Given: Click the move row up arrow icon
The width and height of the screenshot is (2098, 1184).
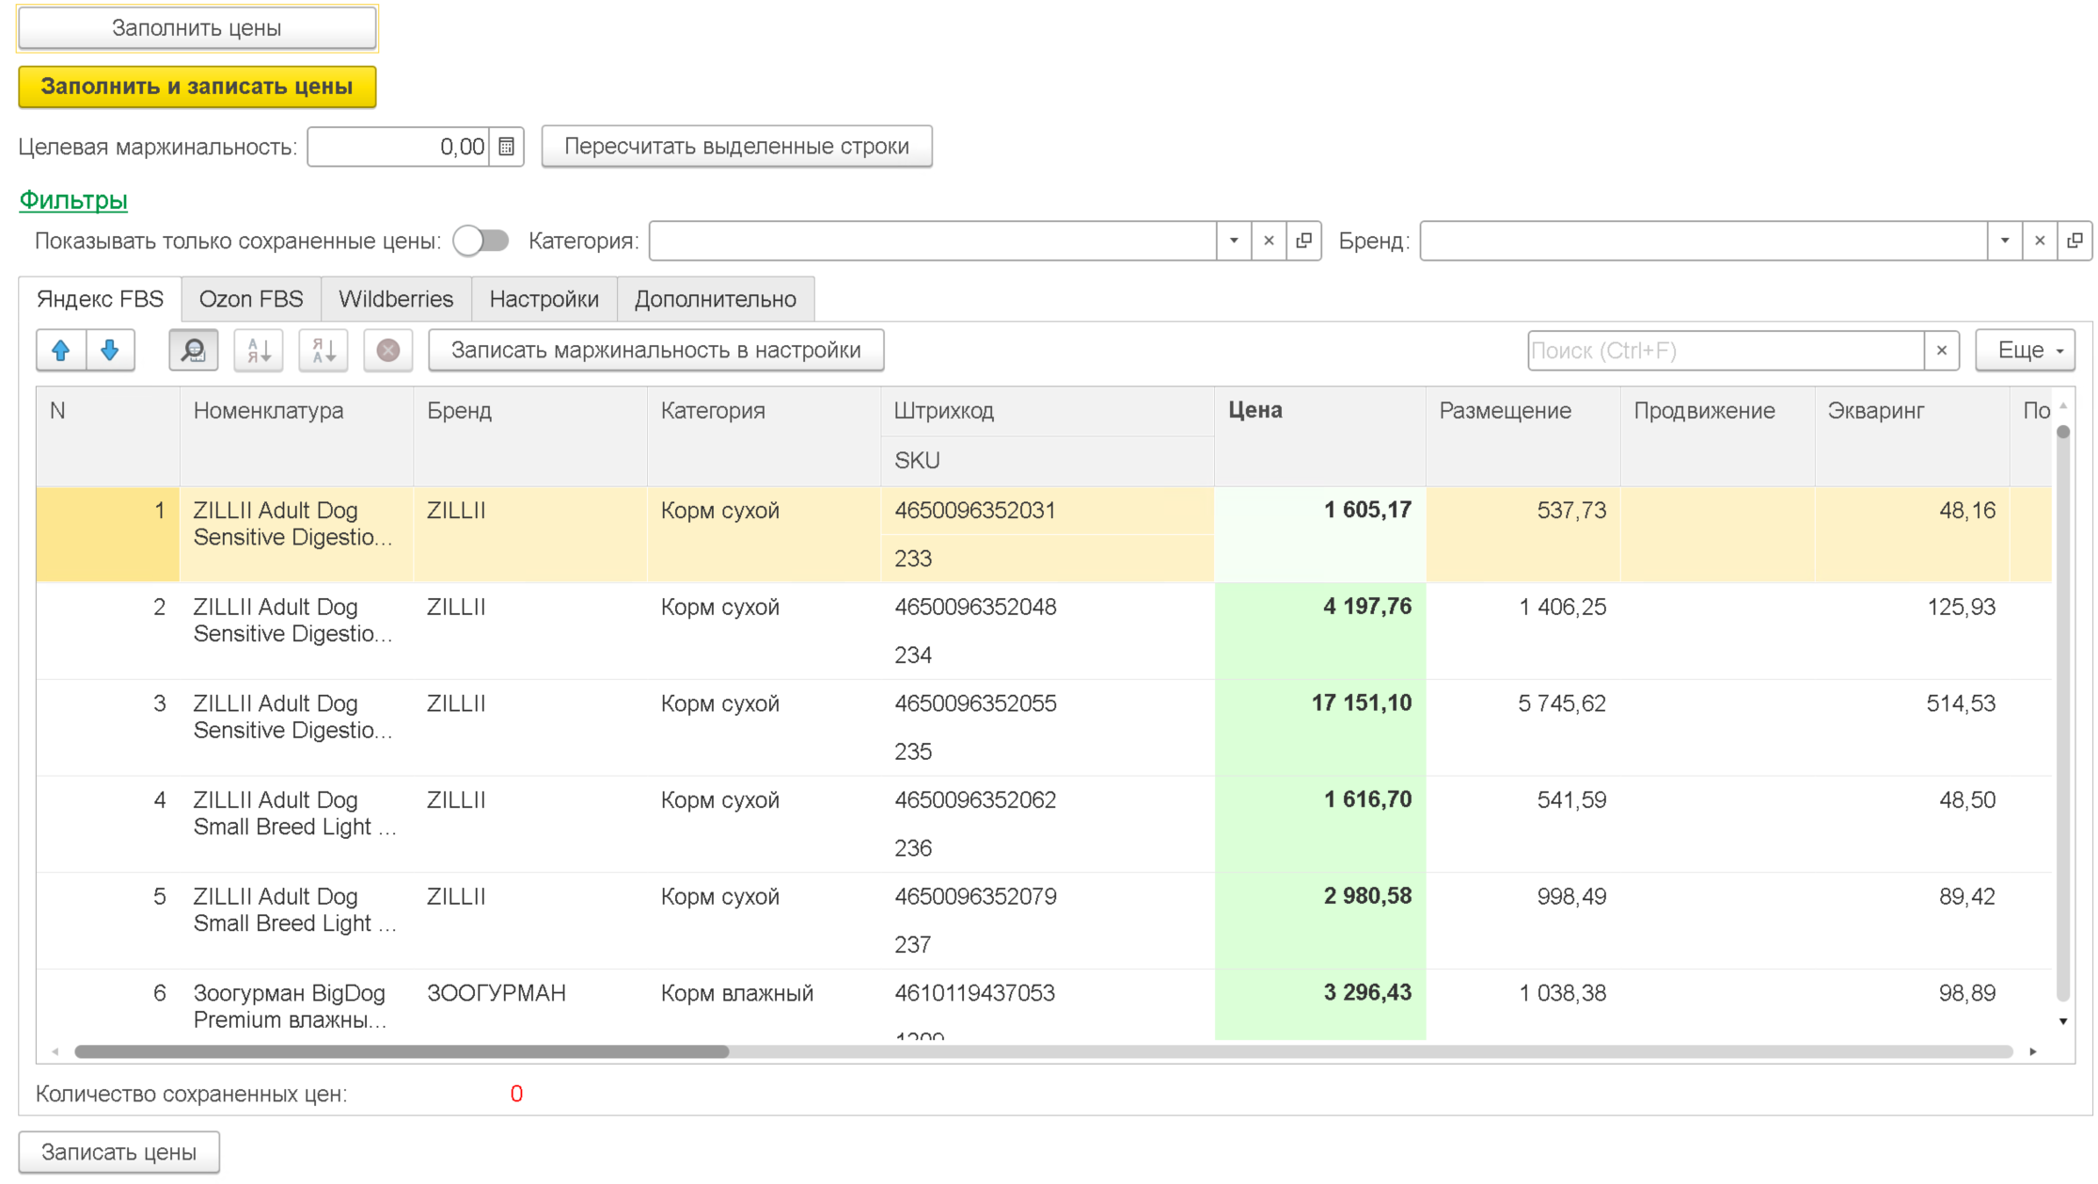Looking at the screenshot, I should [61, 351].
